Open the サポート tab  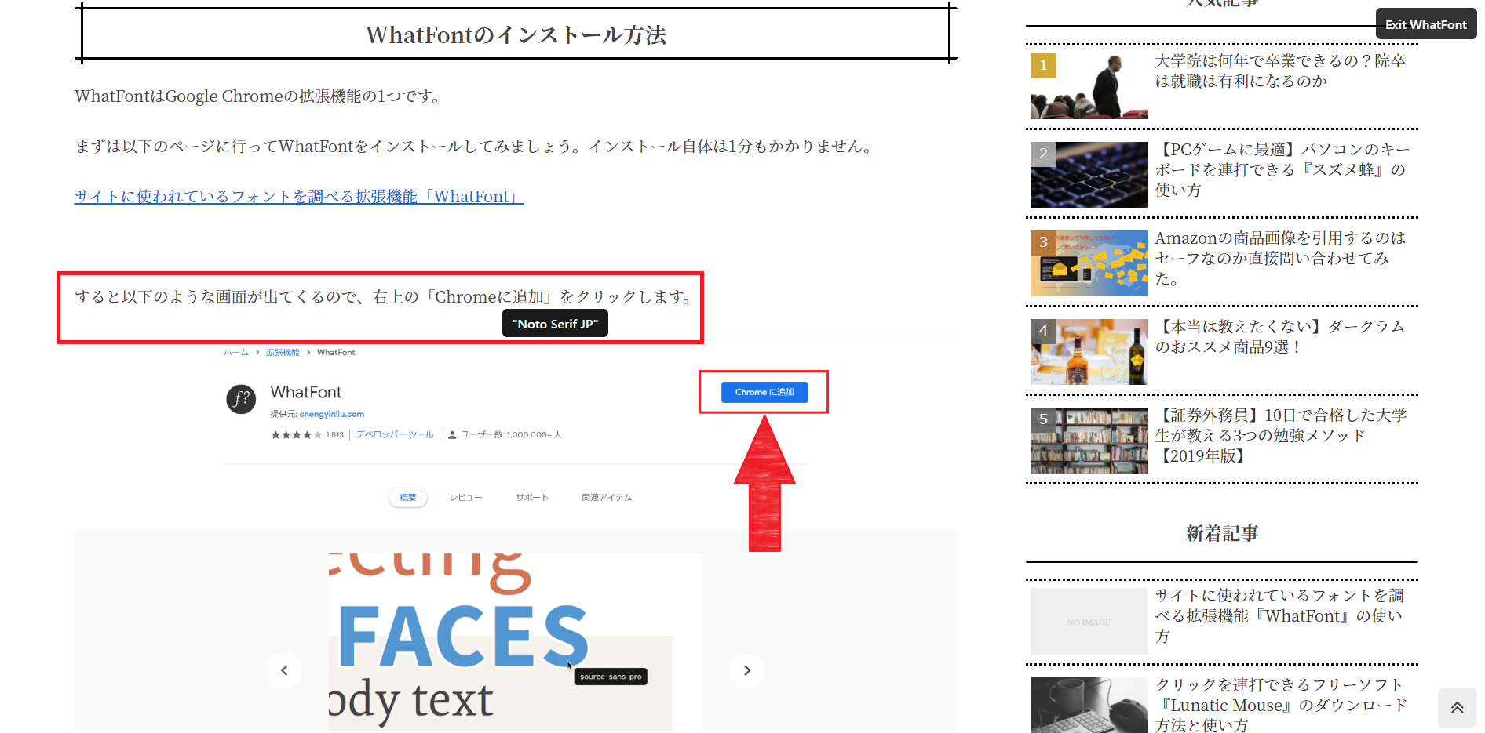pyautogui.click(x=532, y=498)
